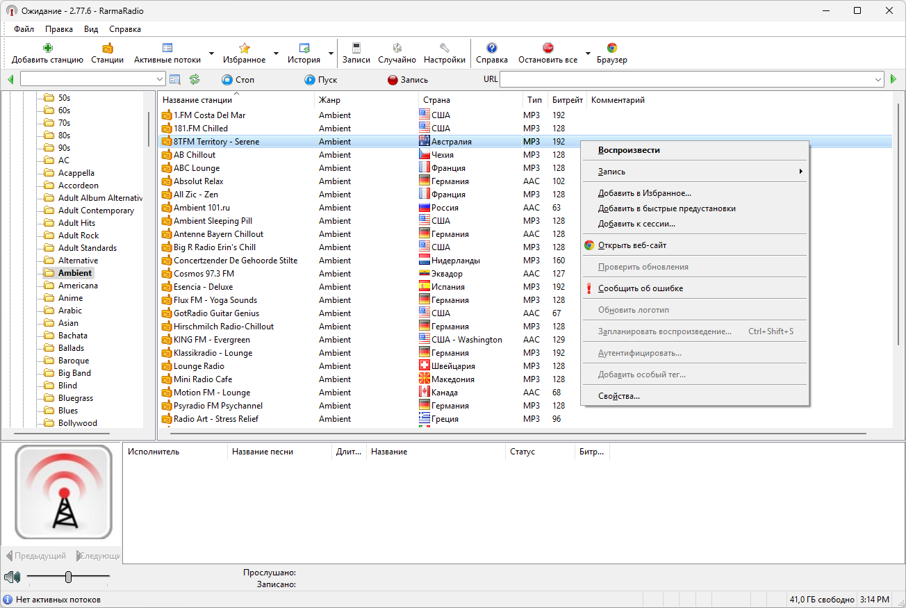The width and height of the screenshot is (906, 608).
Task: Open Настройки wrench icon
Action: click(445, 48)
